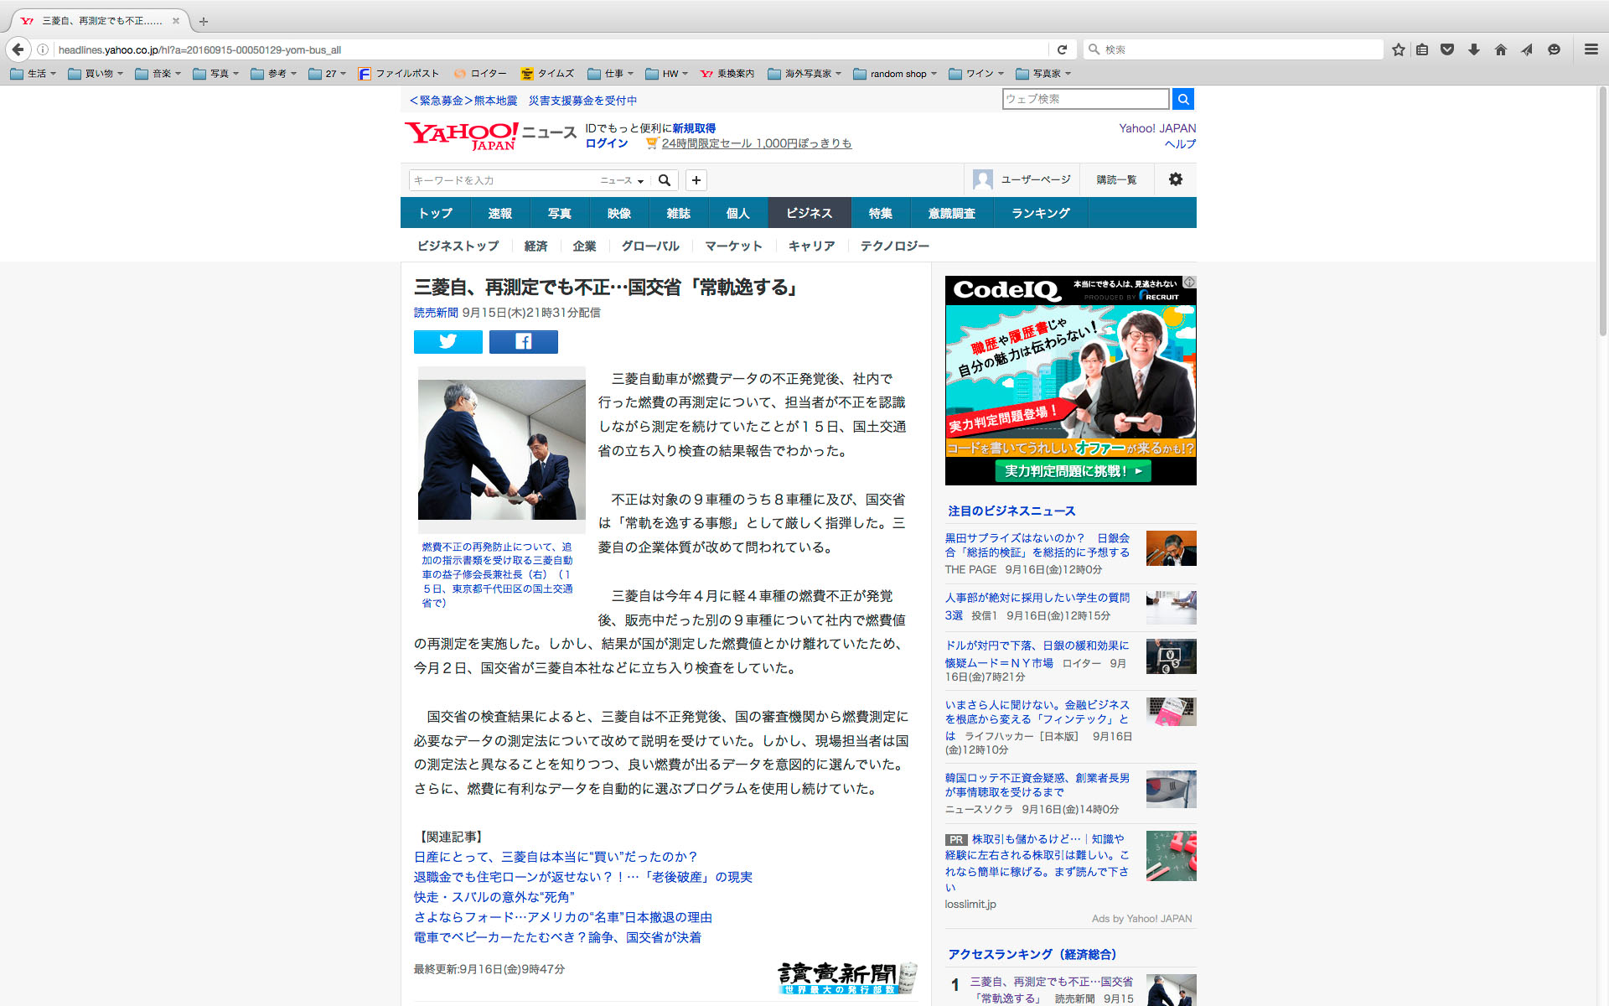Expand the 生活 bookmarks folder

coord(34,74)
